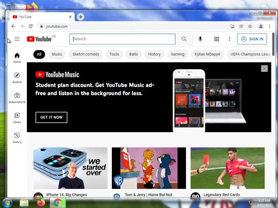Select the Balls filter chip

tap(134, 54)
